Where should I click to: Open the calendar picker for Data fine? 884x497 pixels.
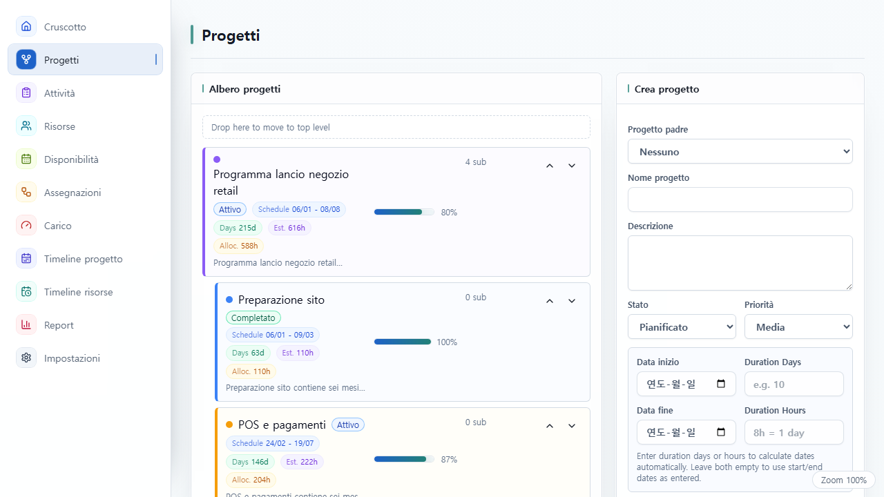[x=721, y=432]
